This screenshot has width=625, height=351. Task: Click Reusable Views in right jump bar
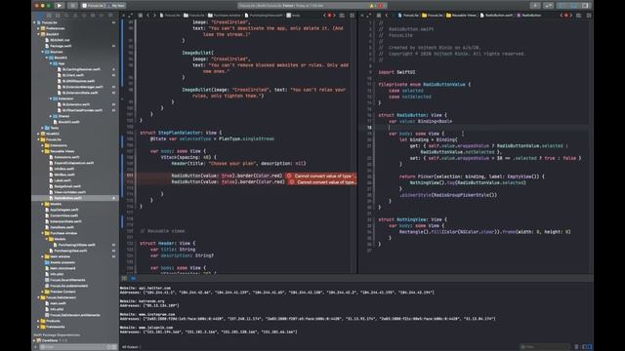pyautogui.click(x=461, y=16)
